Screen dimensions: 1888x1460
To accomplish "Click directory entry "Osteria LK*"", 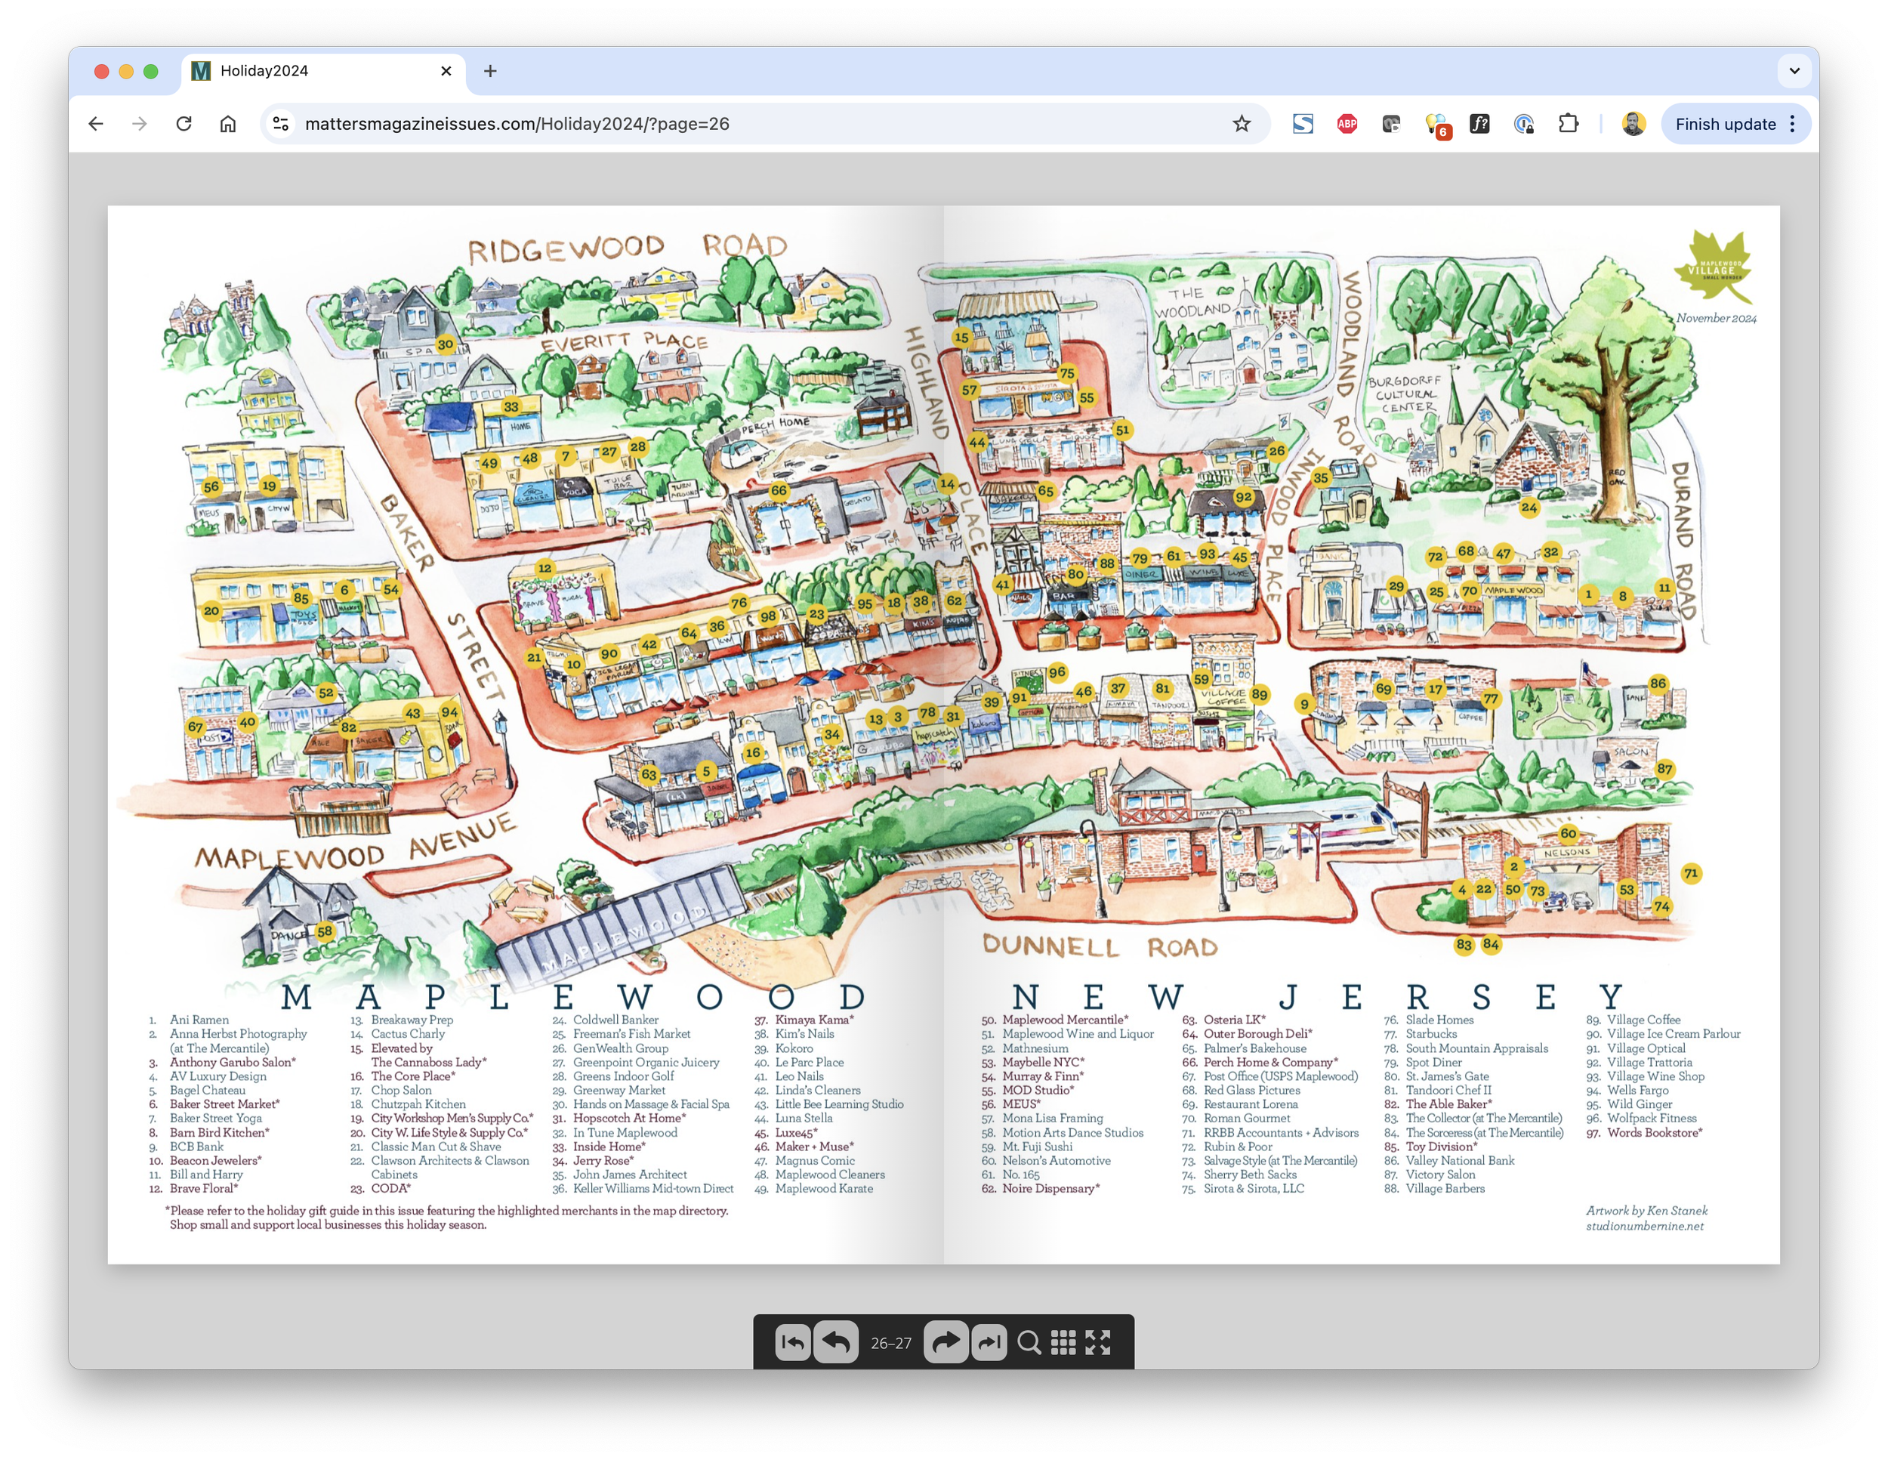I will point(1235,1020).
